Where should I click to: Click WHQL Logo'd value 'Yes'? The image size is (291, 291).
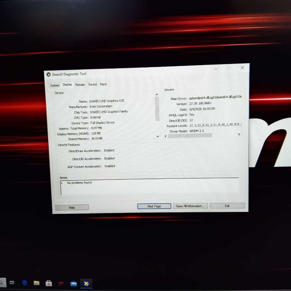pyautogui.click(x=192, y=115)
